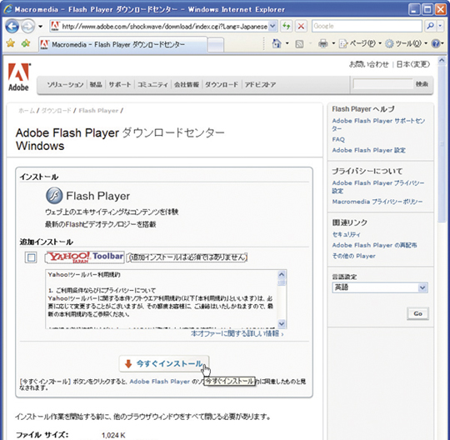Click ダウンロード breadcrumb link
The height and width of the screenshot is (440, 450).
57,111
